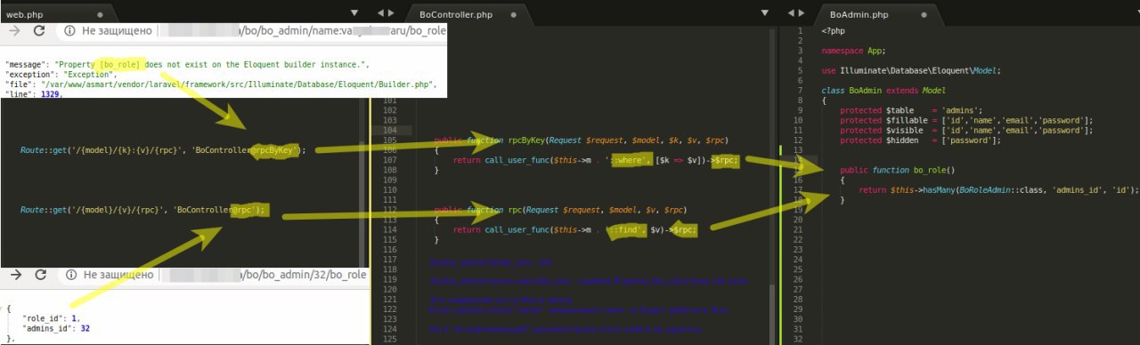This screenshot has height=345, width=1140.
Task: Open the tab list dropdown for the BoController.php pane
Action: pos(765,12)
